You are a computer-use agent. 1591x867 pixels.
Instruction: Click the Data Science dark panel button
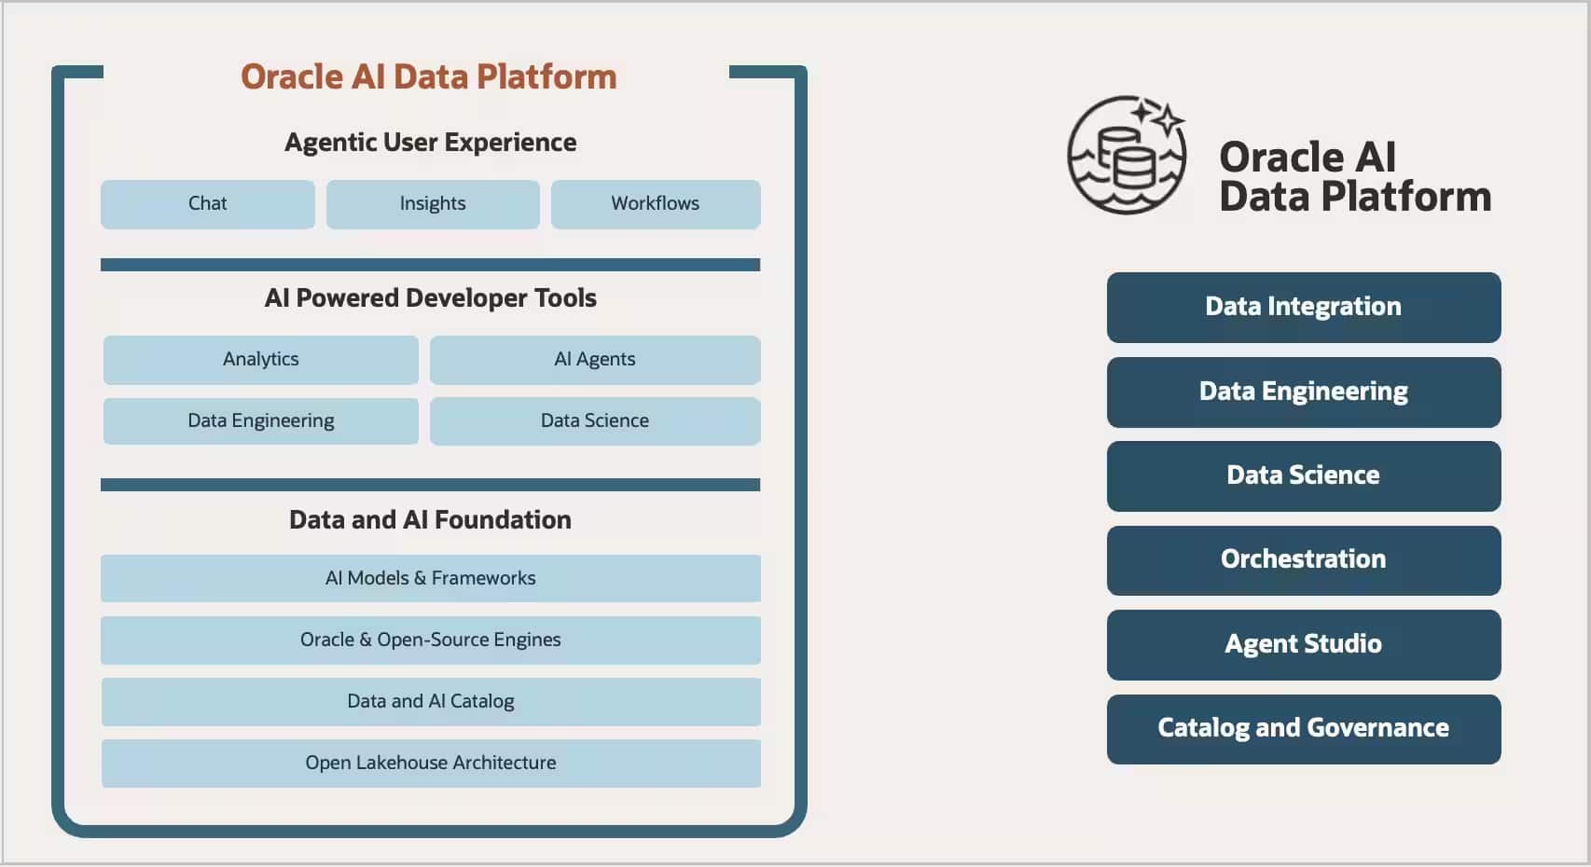tap(1302, 475)
